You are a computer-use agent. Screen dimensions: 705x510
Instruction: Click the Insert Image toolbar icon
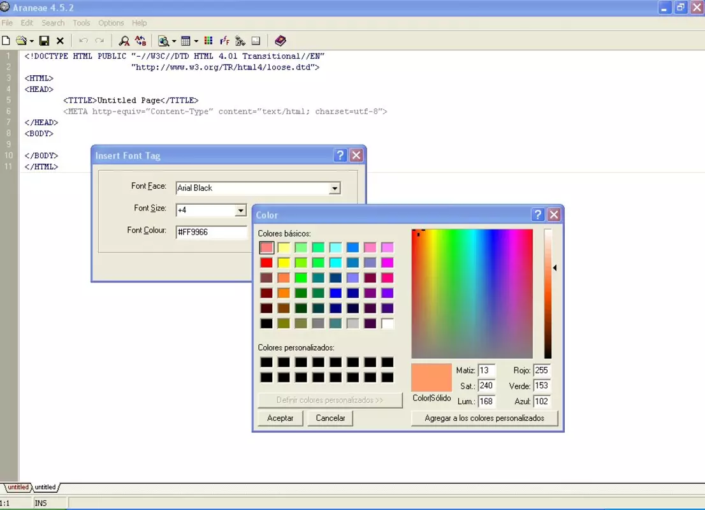click(256, 41)
